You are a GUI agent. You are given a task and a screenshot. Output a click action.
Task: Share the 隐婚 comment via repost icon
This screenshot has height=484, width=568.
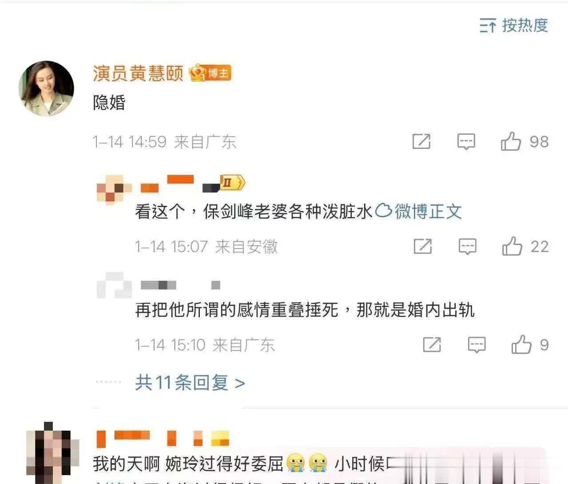421,142
